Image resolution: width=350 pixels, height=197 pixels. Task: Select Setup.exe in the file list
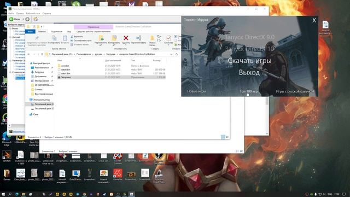tap(112, 77)
